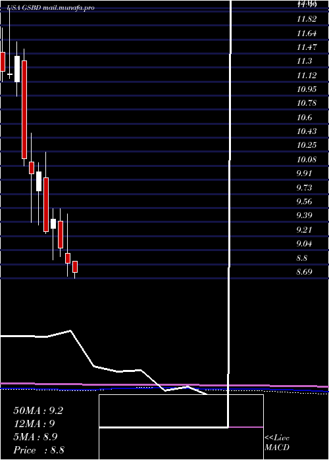Click the tallest red candlestick body
Viewport: 329px width, 460px height.
coord(24,110)
